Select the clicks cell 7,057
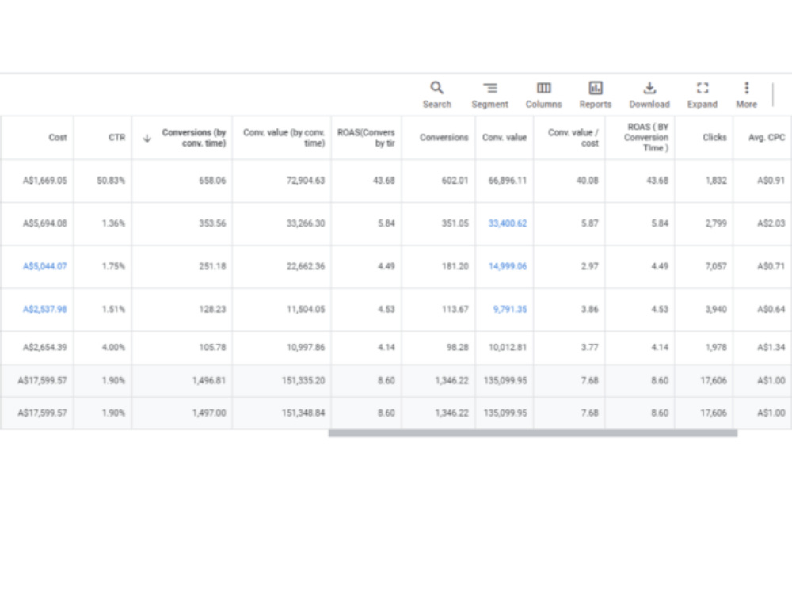 point(716,266)
